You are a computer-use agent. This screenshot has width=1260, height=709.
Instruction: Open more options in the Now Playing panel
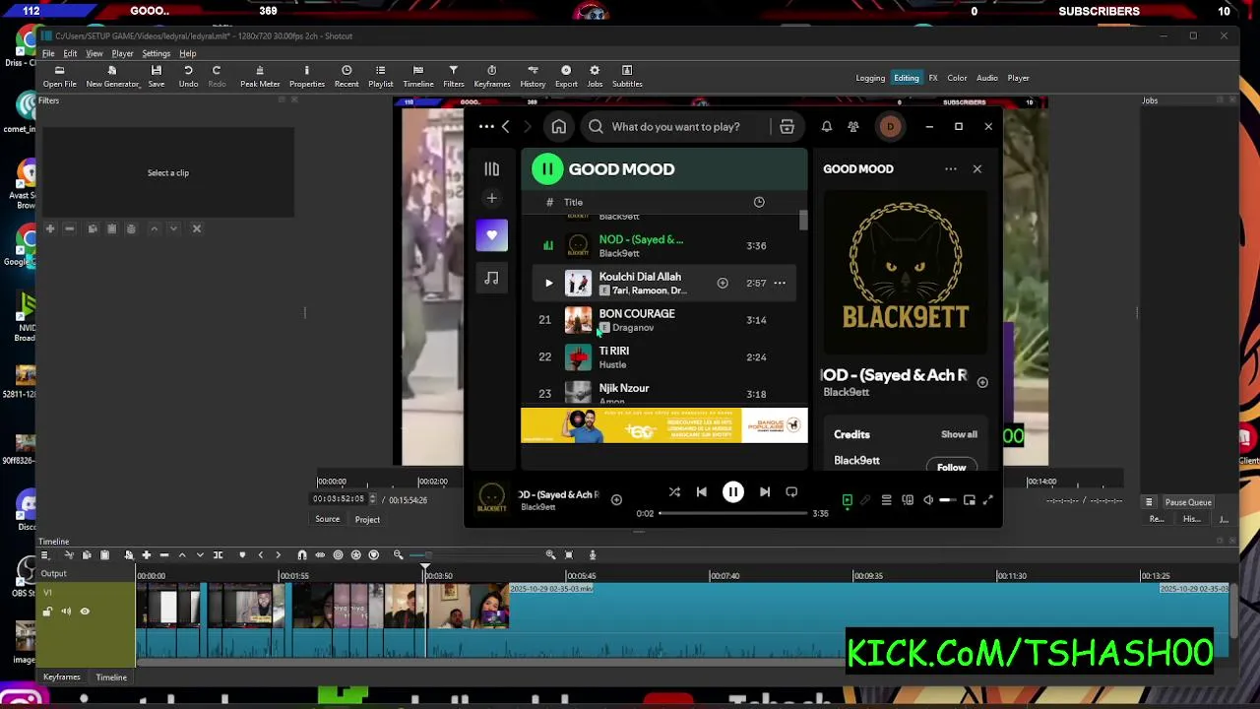coord(951,168)
